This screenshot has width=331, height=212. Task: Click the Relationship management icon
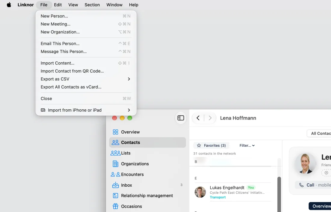point(116,195)
